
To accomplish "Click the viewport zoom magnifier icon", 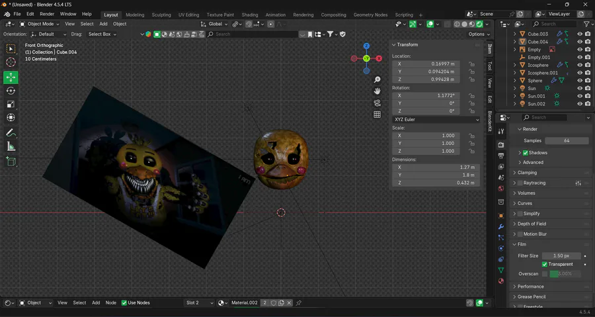I will pyautogui.click(x=377, y=79).
